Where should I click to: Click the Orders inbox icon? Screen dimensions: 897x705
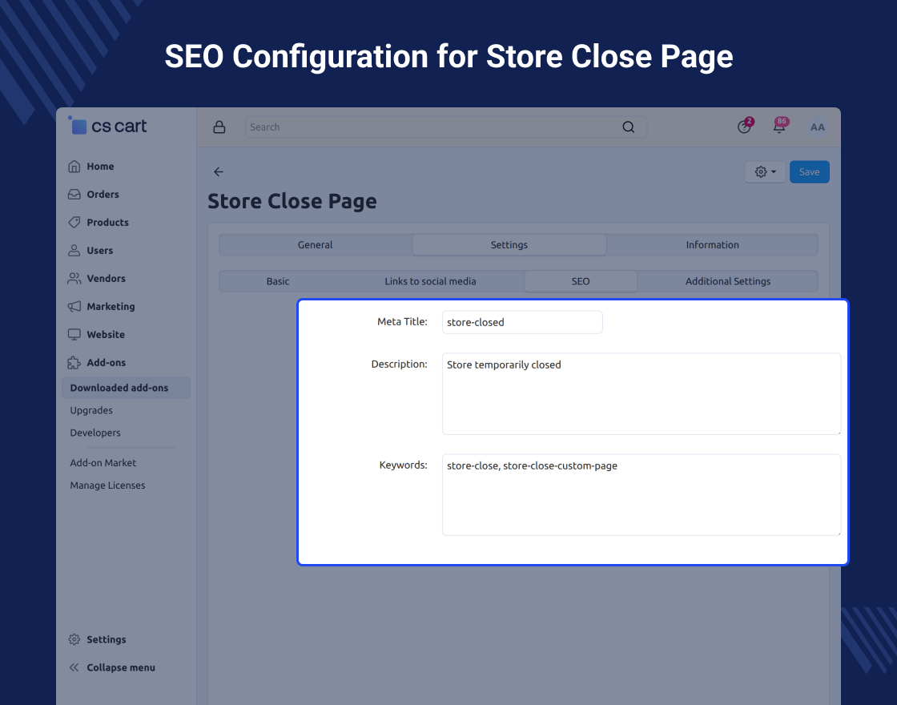pos(74,195)
